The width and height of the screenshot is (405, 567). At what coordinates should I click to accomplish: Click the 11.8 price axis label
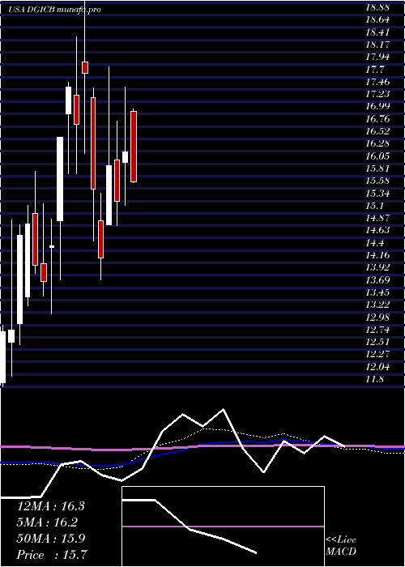pyautogui.click(x=375, y=379)
